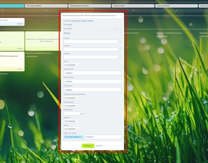Open the three-dots menu next to Название field
This screenshot has width=208, height=163.
[120, 50]
